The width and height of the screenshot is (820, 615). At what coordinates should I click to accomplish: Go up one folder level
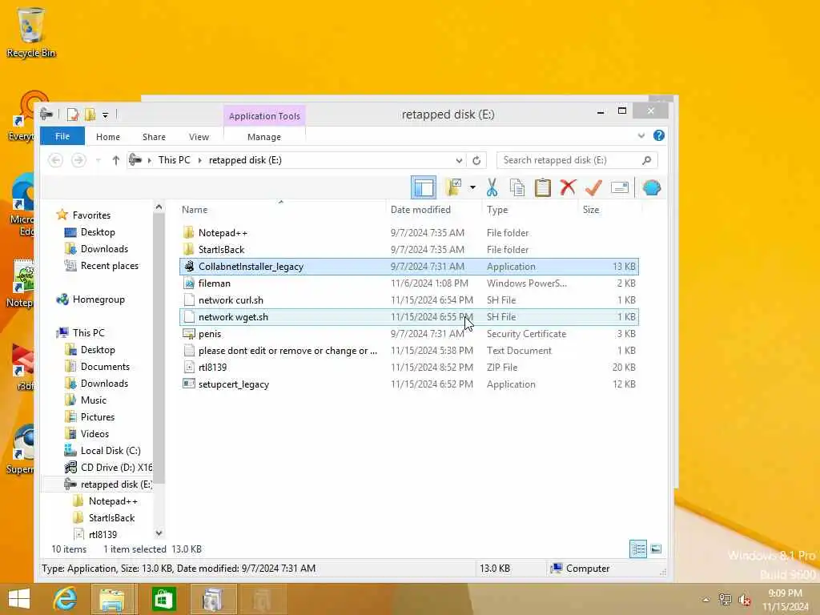point(116,160)
